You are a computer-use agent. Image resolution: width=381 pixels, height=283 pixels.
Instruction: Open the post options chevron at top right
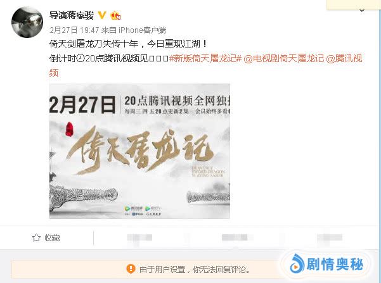pyautogui.click(x=362, y=10)
